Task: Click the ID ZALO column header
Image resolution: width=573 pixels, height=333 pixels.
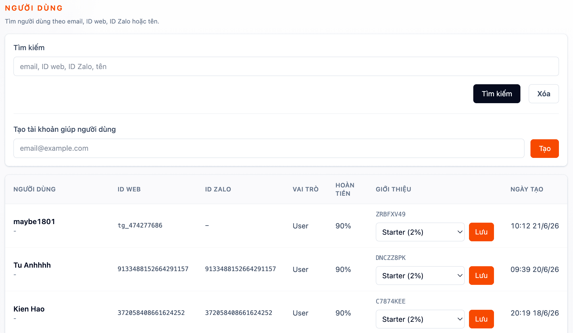Action: [x=218, y=189]
